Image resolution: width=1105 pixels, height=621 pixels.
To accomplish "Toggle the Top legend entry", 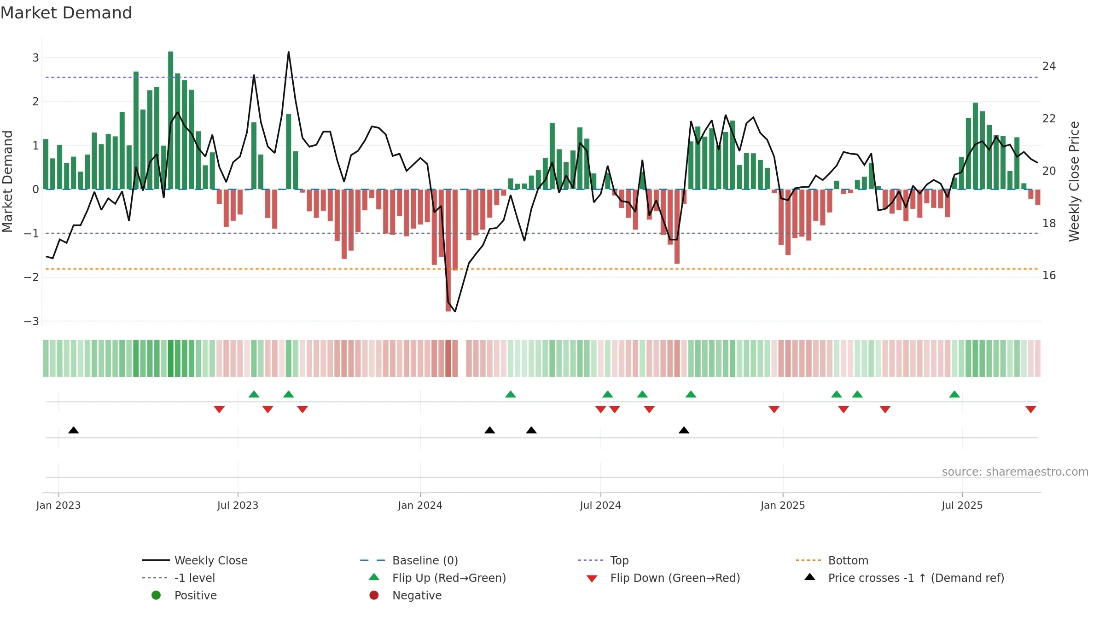I will coord(603,560).
